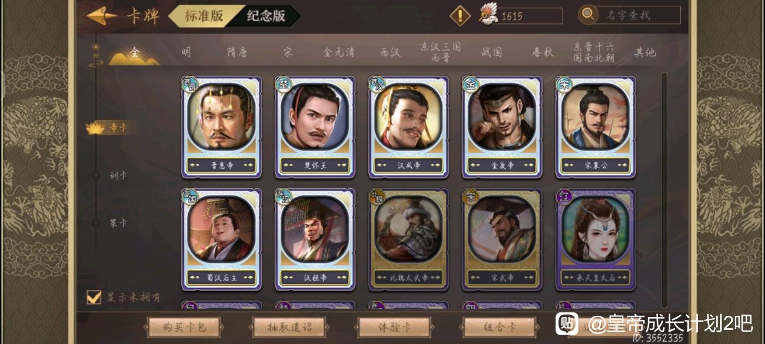
Task: Select the 策卡 category radio dot
Action: click(96, 222)
